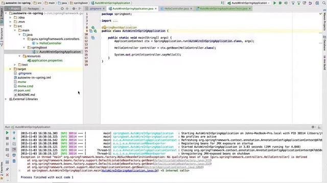Click red X Close icon in Run panel
The width and height of the screenshot is (327, 183).
pos(7,175)
